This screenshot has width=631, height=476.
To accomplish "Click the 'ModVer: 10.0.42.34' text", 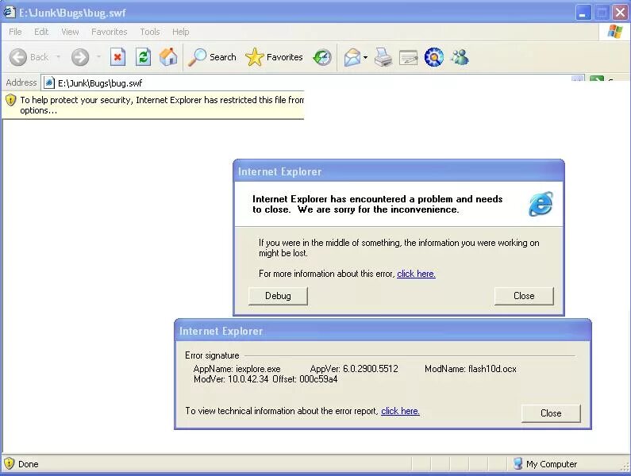I will tap(232, 379).
